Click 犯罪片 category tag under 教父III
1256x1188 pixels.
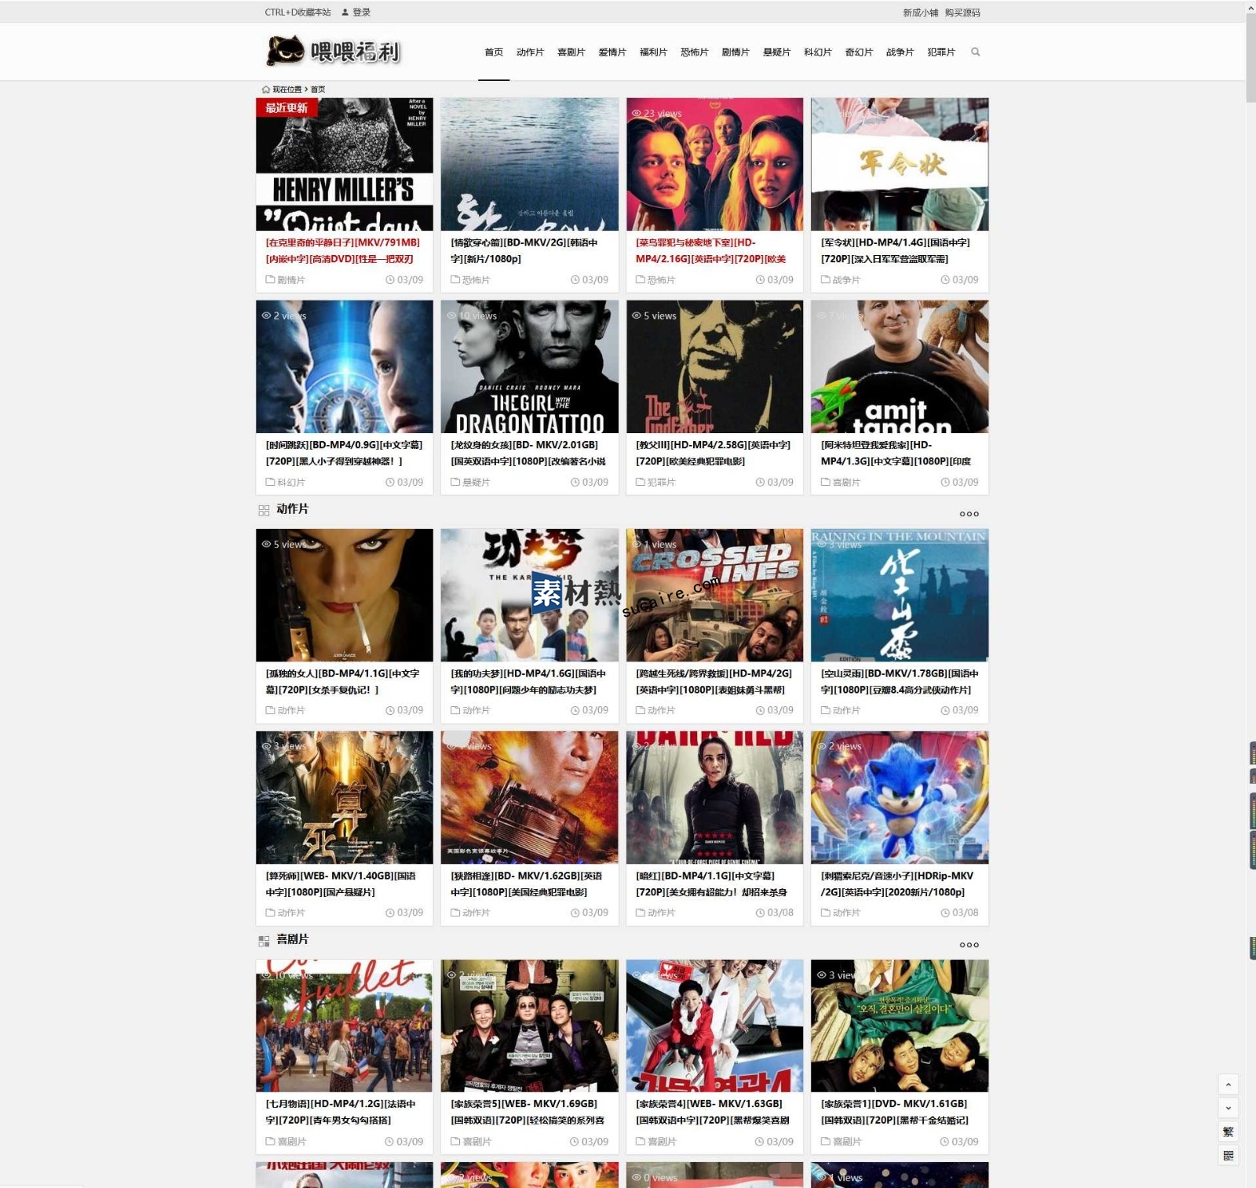(x=661, y=482)
